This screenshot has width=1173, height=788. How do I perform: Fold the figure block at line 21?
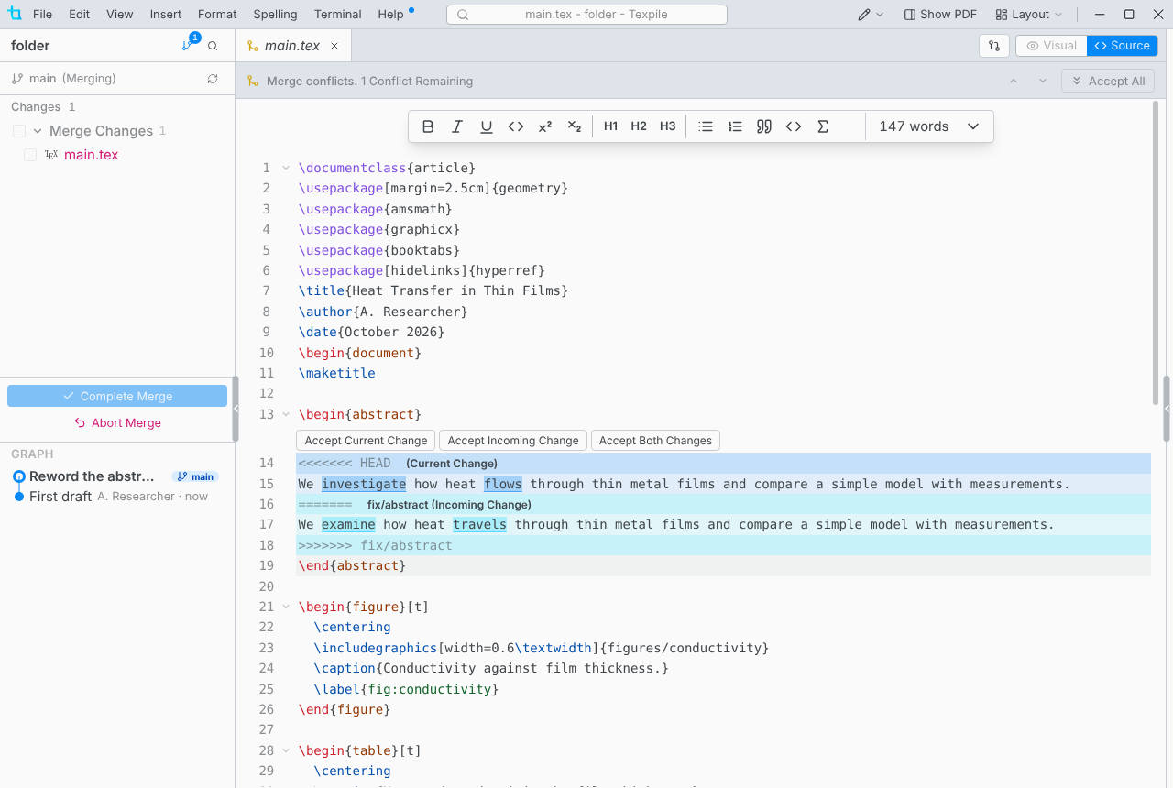pos(286,607)
